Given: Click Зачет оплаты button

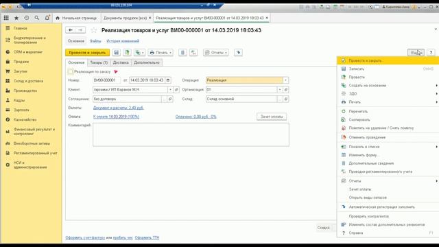Looking at the screenshot, I should pyautogui.click(x=272, y=117).
